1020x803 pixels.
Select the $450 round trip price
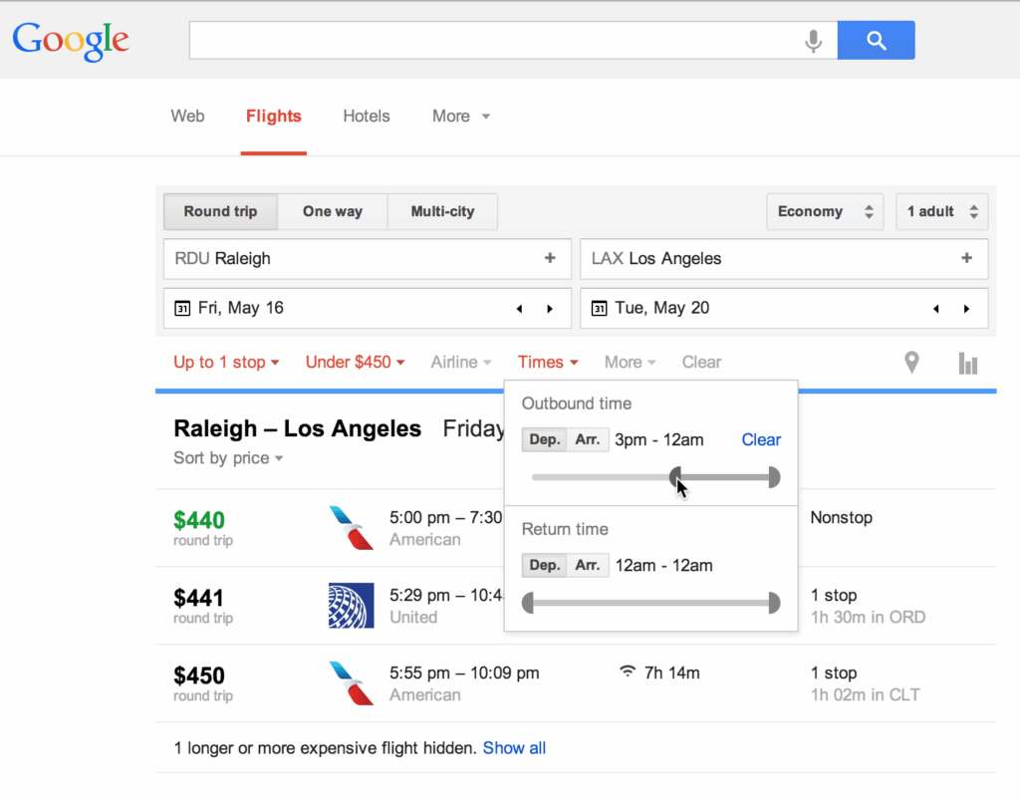click(x=199, y=675)
